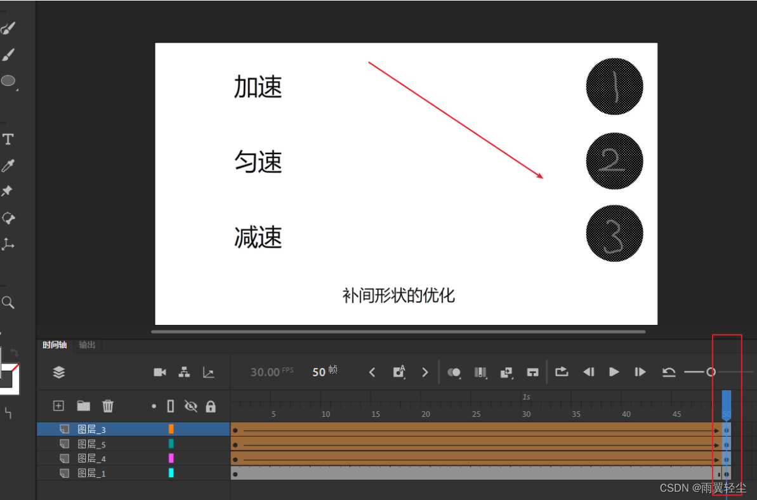Click the cyan outline swatch of 图层_1

pyautogui.click(x=171, y=473)
